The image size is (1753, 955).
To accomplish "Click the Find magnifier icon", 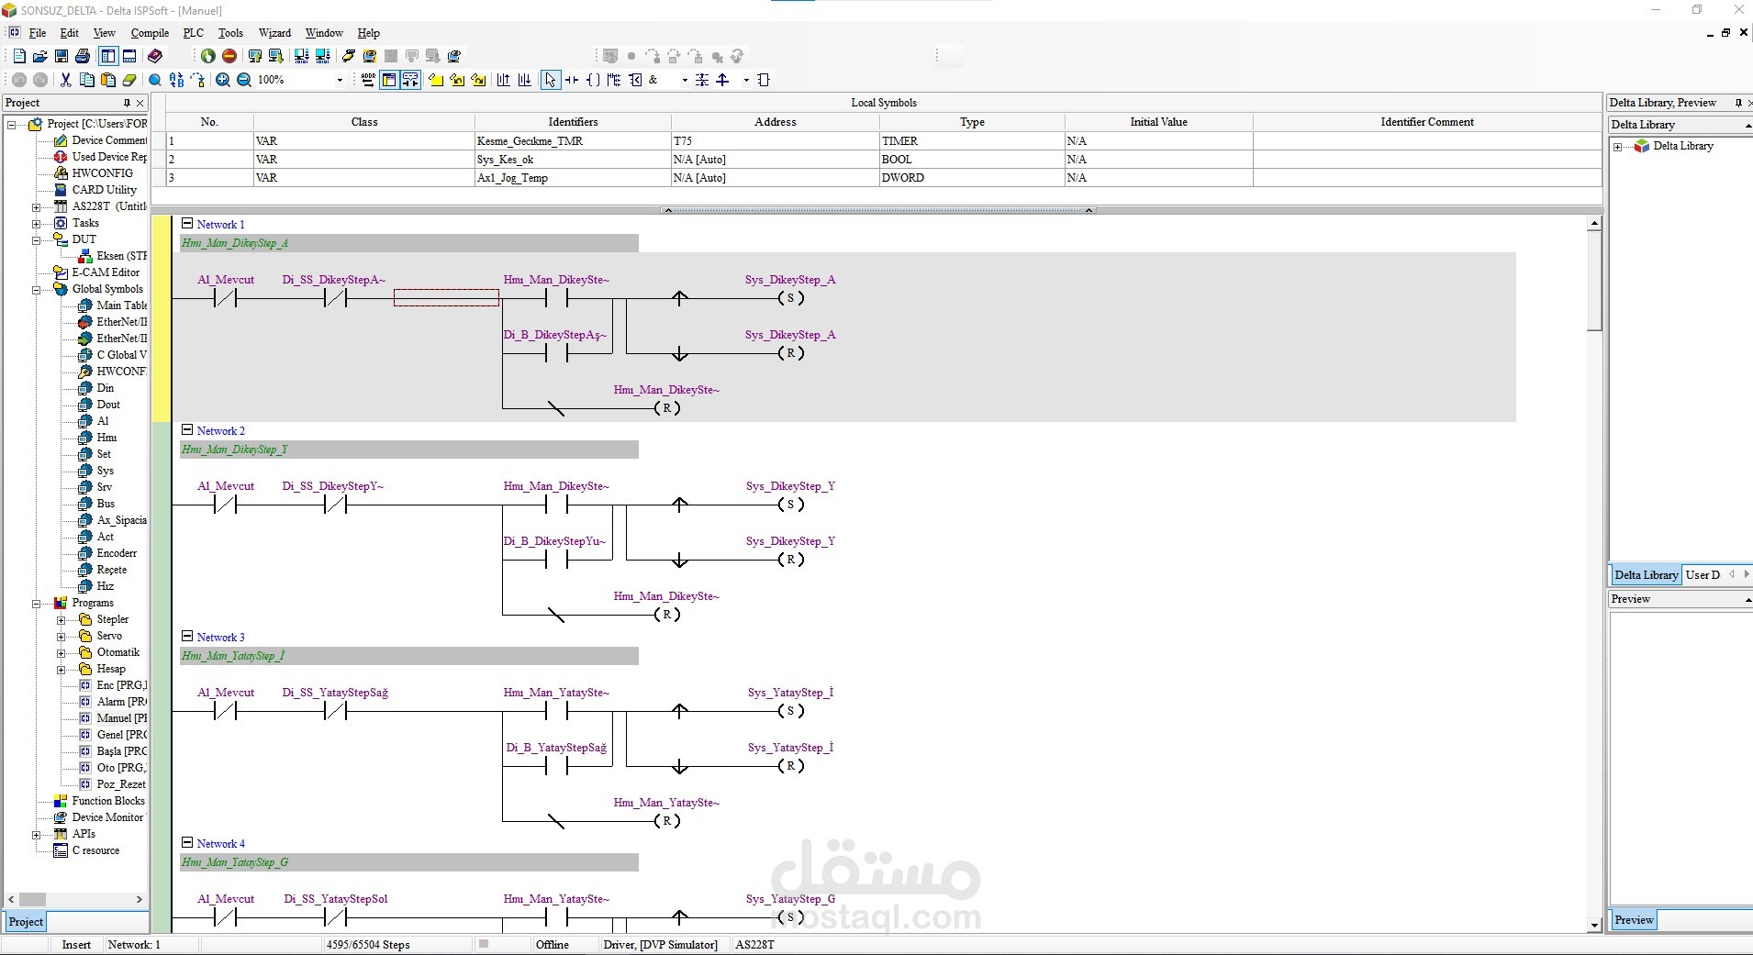I will coord(155,80).
